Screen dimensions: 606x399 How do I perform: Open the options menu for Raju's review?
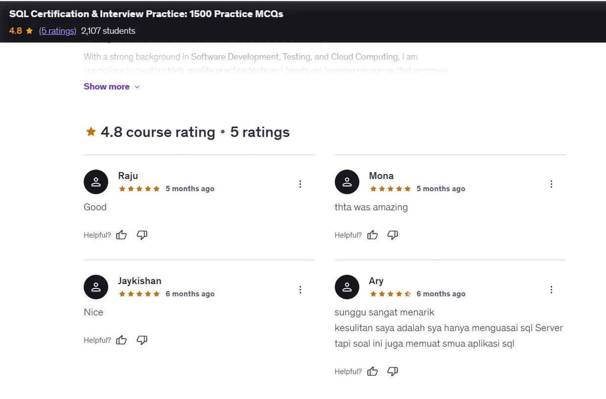(x=300, y=184)
